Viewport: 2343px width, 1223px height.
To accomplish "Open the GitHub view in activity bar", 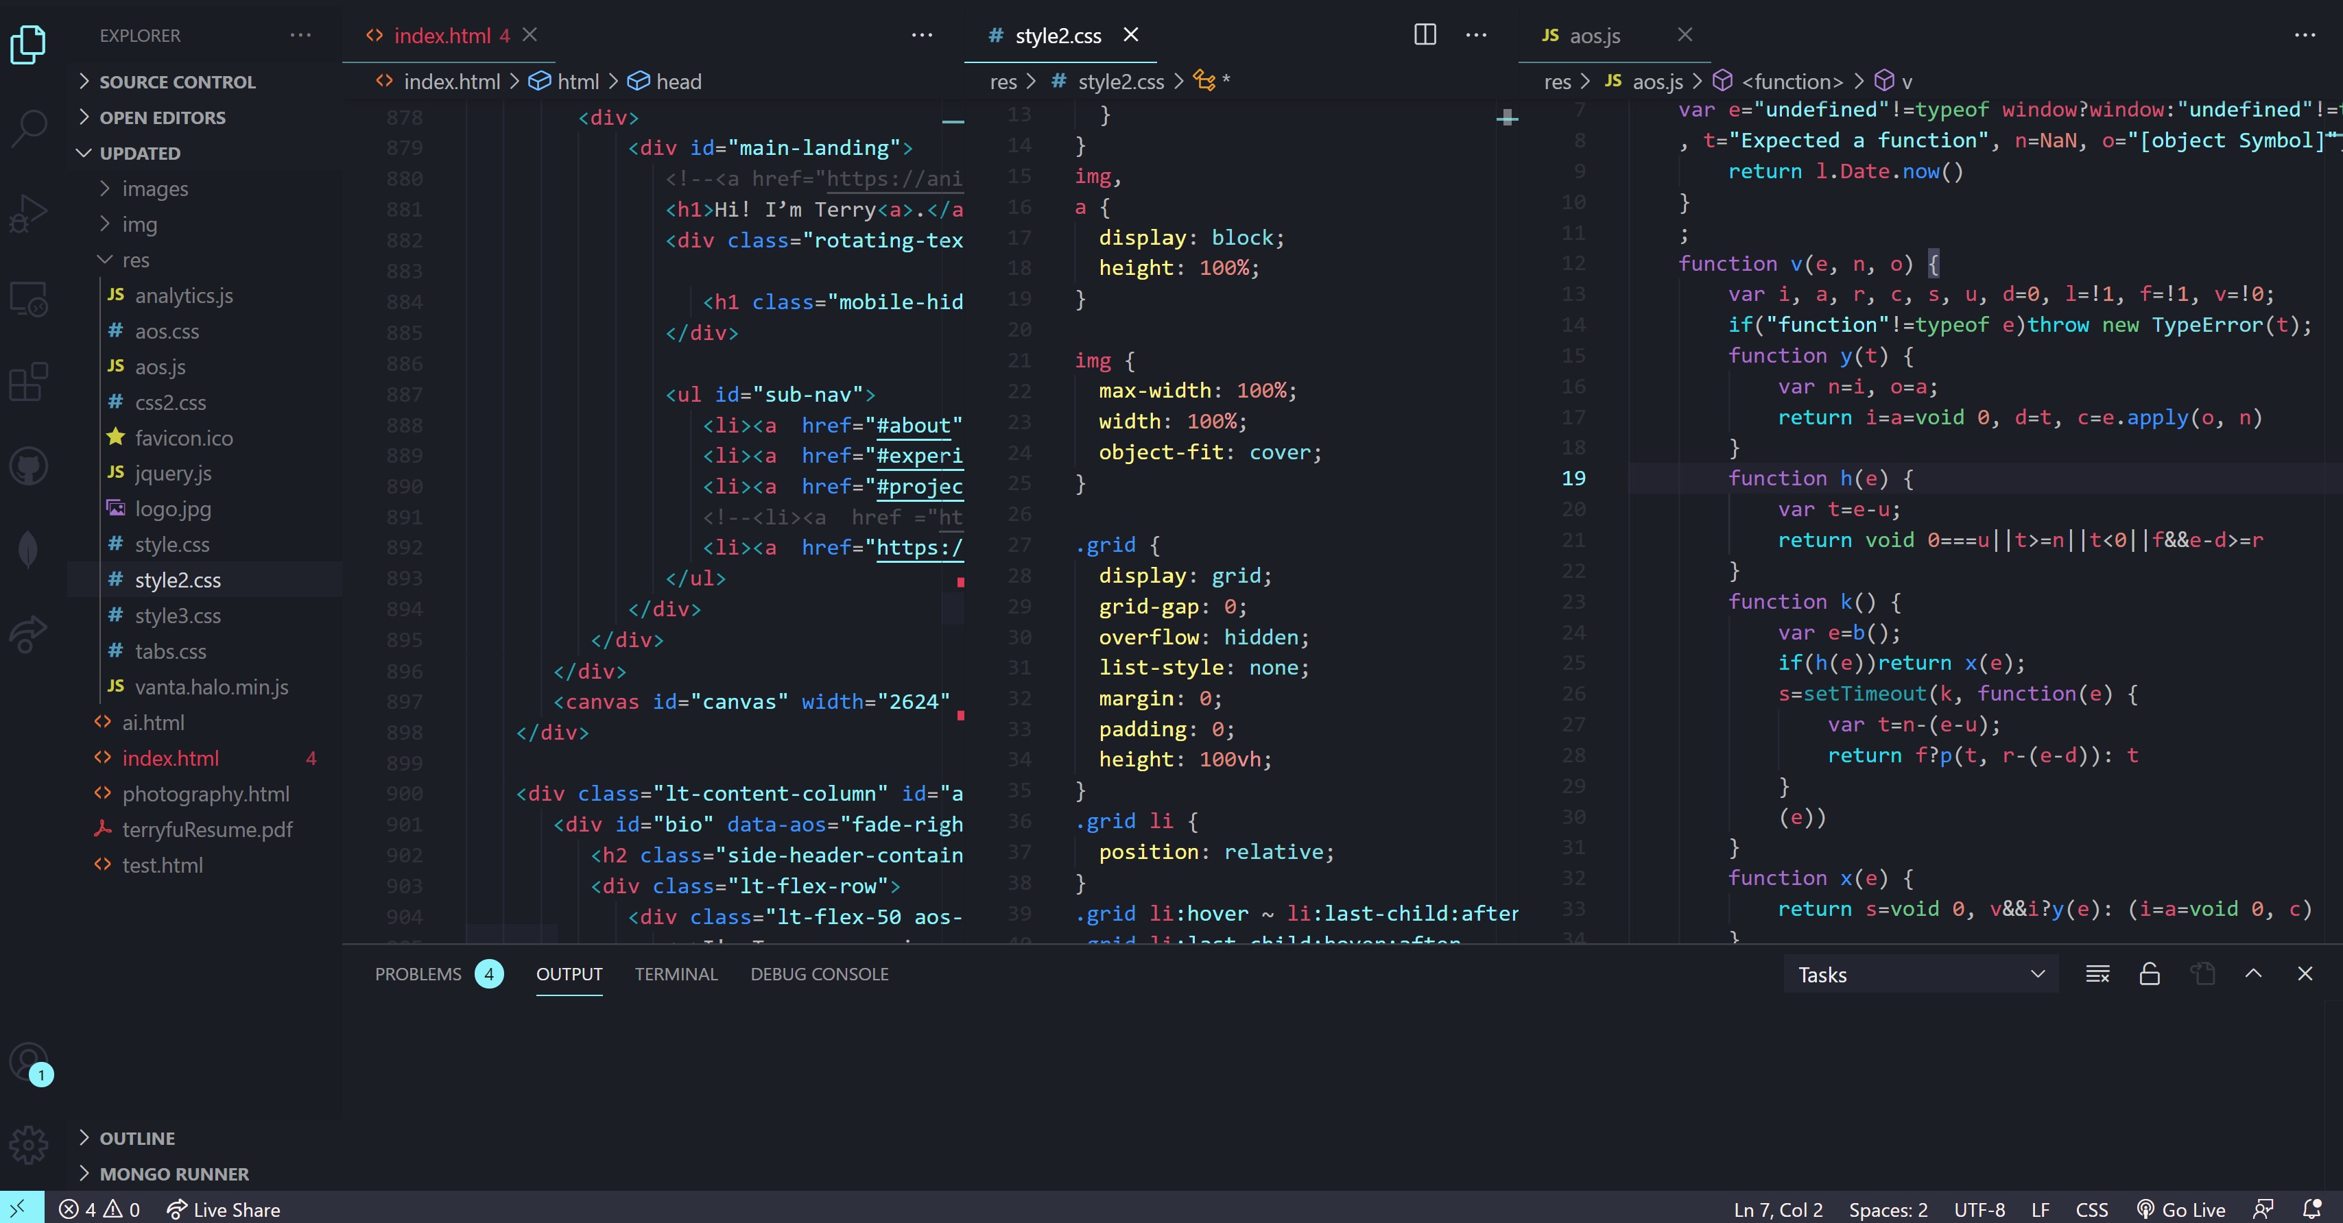I will pos(29,466).
